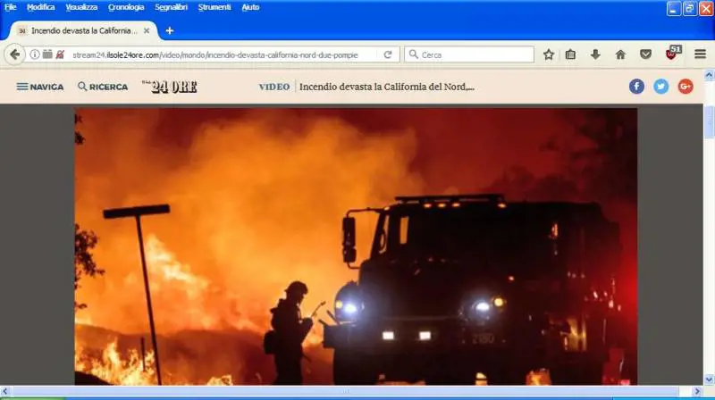Open the NAVIGA site menu
The width and height of the screenshot is (715, 400).
[x=40, y=87]
